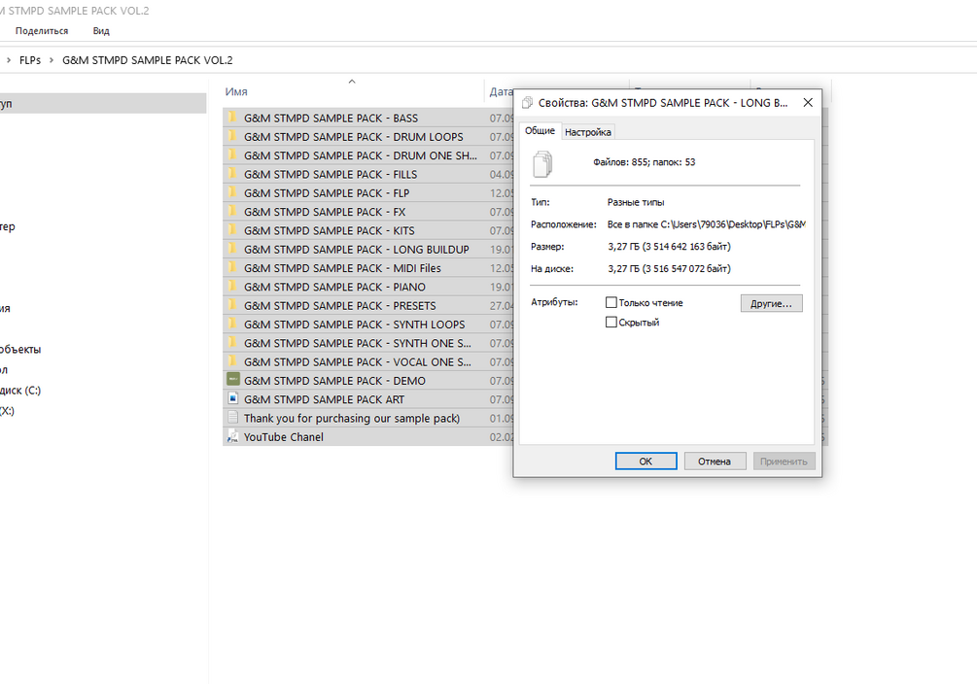Image resolution: width=977 pixels, height=684 pixels.
Task: Select G&M STMPD SAMPLE PACK - PRESETS name
Action: coord(339,306)
